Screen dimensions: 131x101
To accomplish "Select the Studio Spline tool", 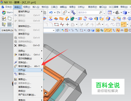I will 62,25.
